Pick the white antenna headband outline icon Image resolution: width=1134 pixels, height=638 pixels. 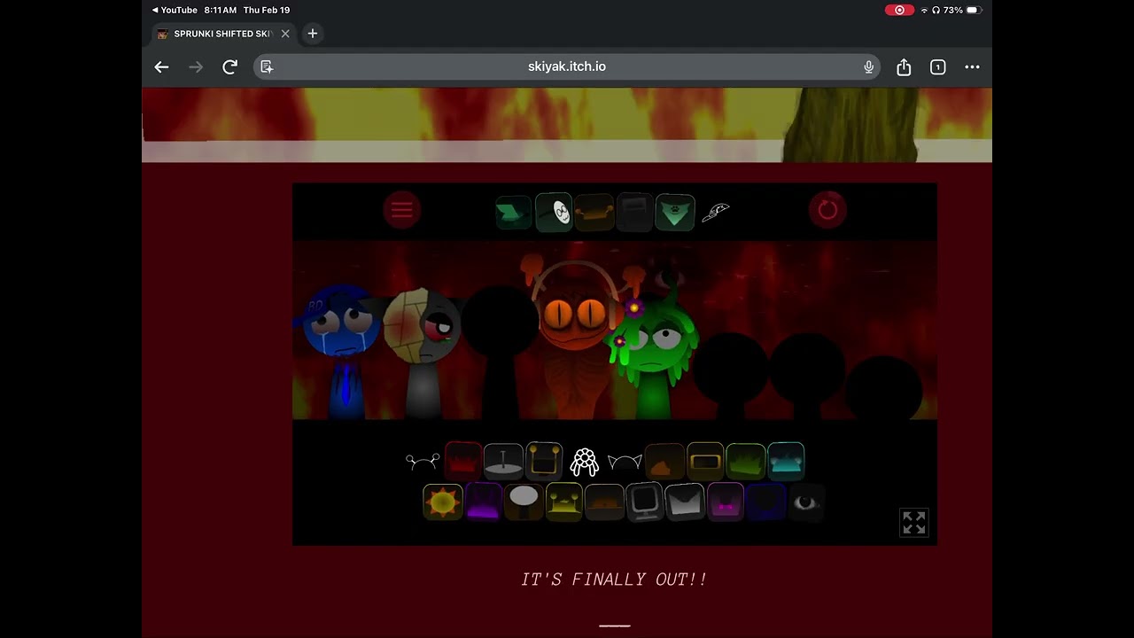[x=423, y=461]
